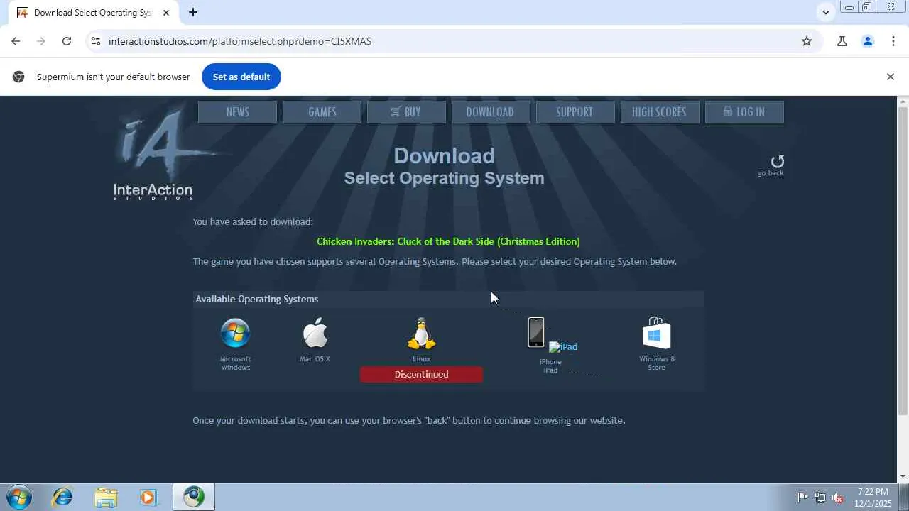909x511 pixels.
Task: Open the Action Center flag icon
Action: click(802, 498)
